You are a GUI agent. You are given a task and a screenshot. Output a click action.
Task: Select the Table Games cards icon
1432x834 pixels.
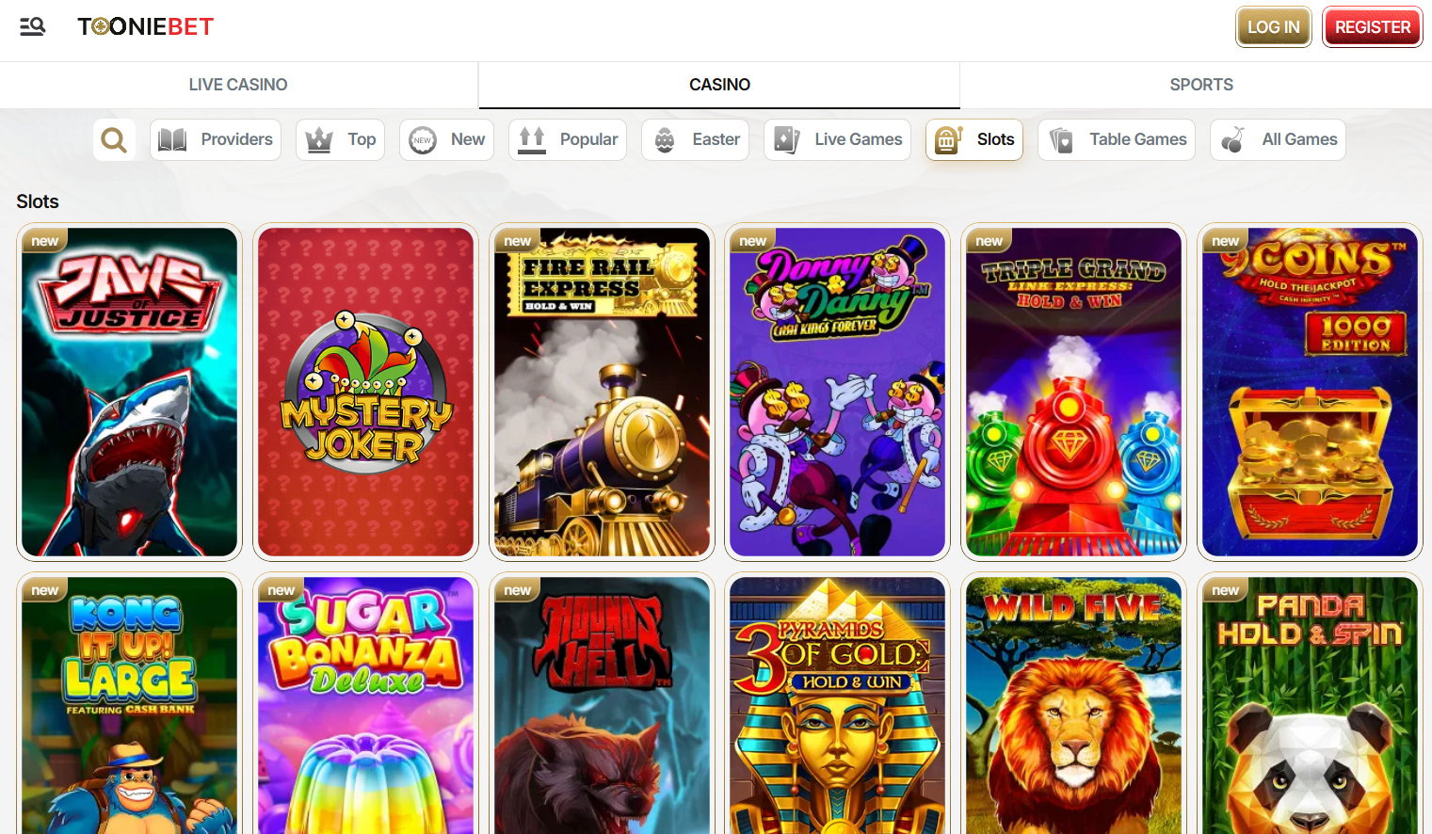pyautogui.click(x=1061, y=139)
